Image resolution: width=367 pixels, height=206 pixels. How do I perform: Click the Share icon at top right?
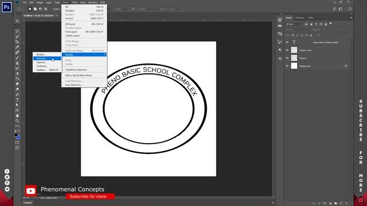point(350,9)
